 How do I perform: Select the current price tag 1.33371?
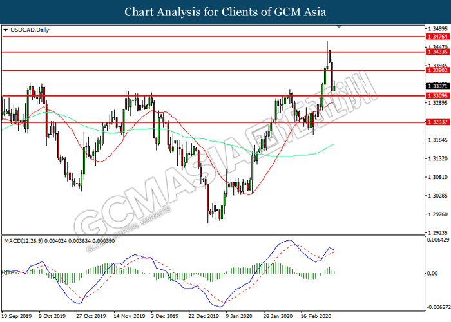coord(437,86)
